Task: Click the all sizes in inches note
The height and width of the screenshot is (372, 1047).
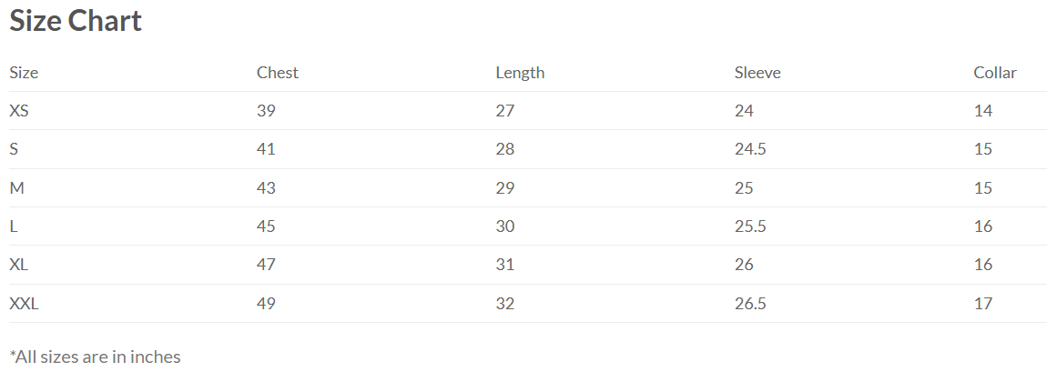Action: 95,357
